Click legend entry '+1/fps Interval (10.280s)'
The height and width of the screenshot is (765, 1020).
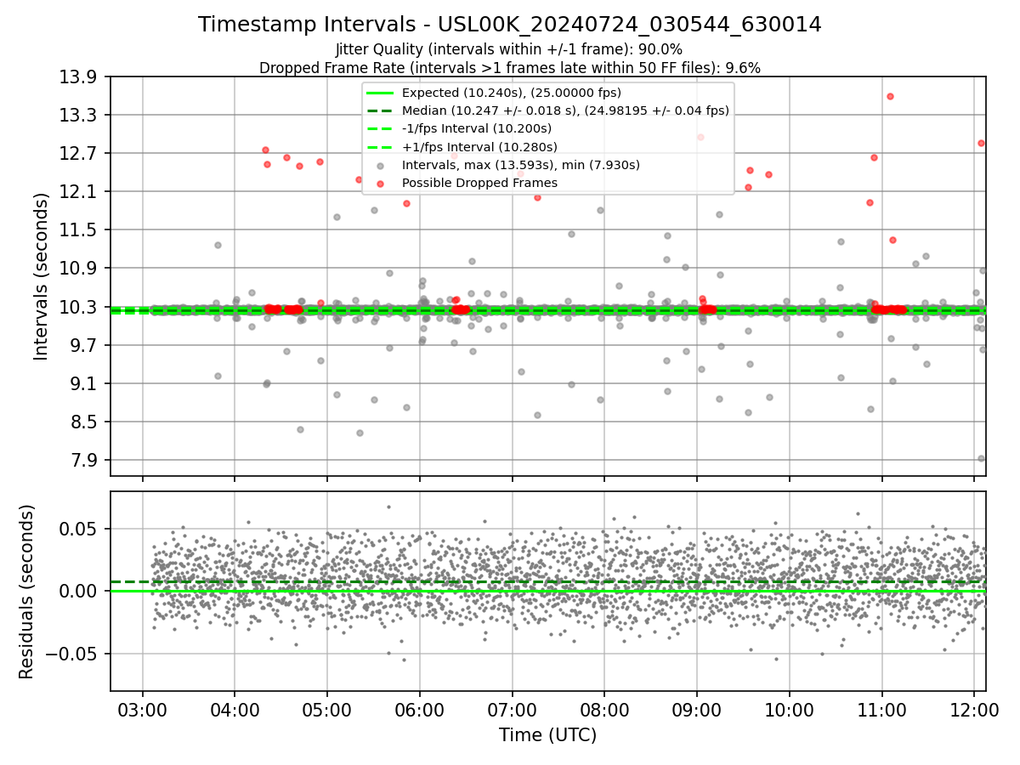click(x=479, y=146)
